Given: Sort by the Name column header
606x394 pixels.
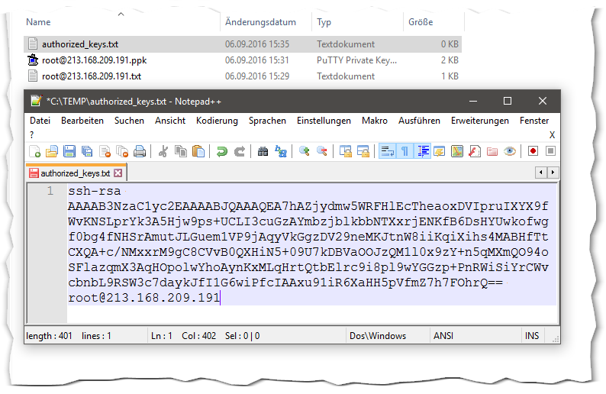Looking at the screenshot, I should (38, 23).
